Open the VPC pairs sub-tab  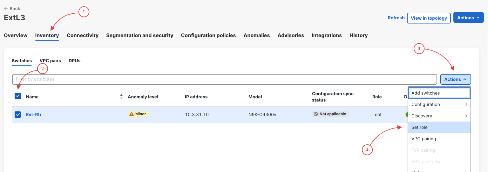tap(50, 61)
